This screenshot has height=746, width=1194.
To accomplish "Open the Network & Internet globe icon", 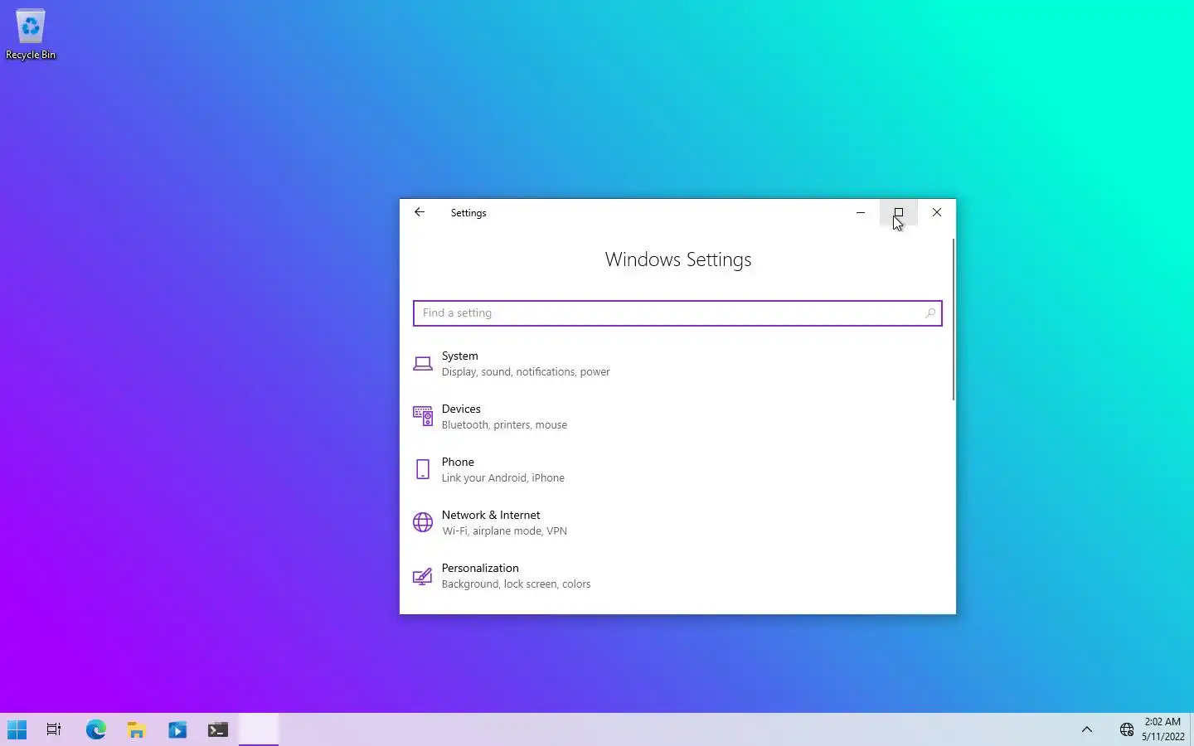I will 423,522.
